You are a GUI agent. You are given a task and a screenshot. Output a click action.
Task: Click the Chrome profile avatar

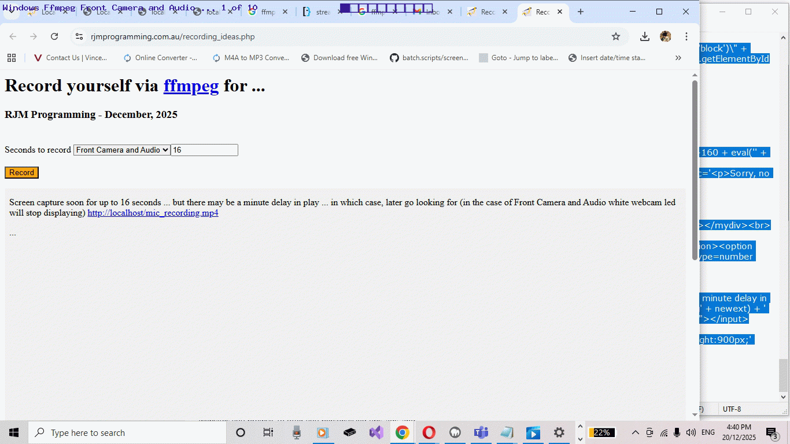click(666, 36)
